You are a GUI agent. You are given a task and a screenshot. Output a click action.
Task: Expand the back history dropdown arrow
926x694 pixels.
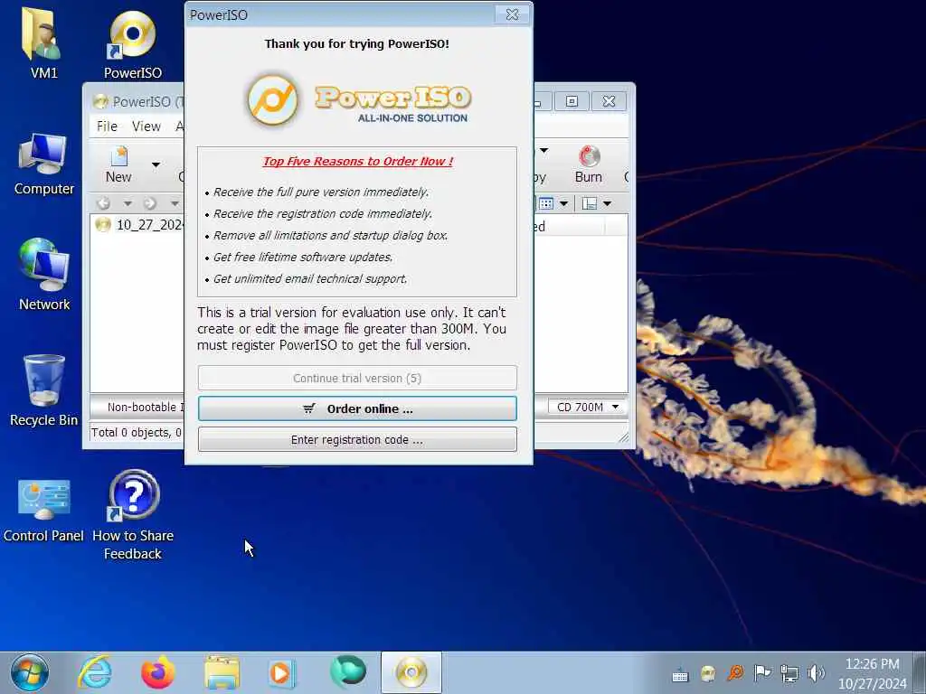pyautogui.click(x=128, y=203)
